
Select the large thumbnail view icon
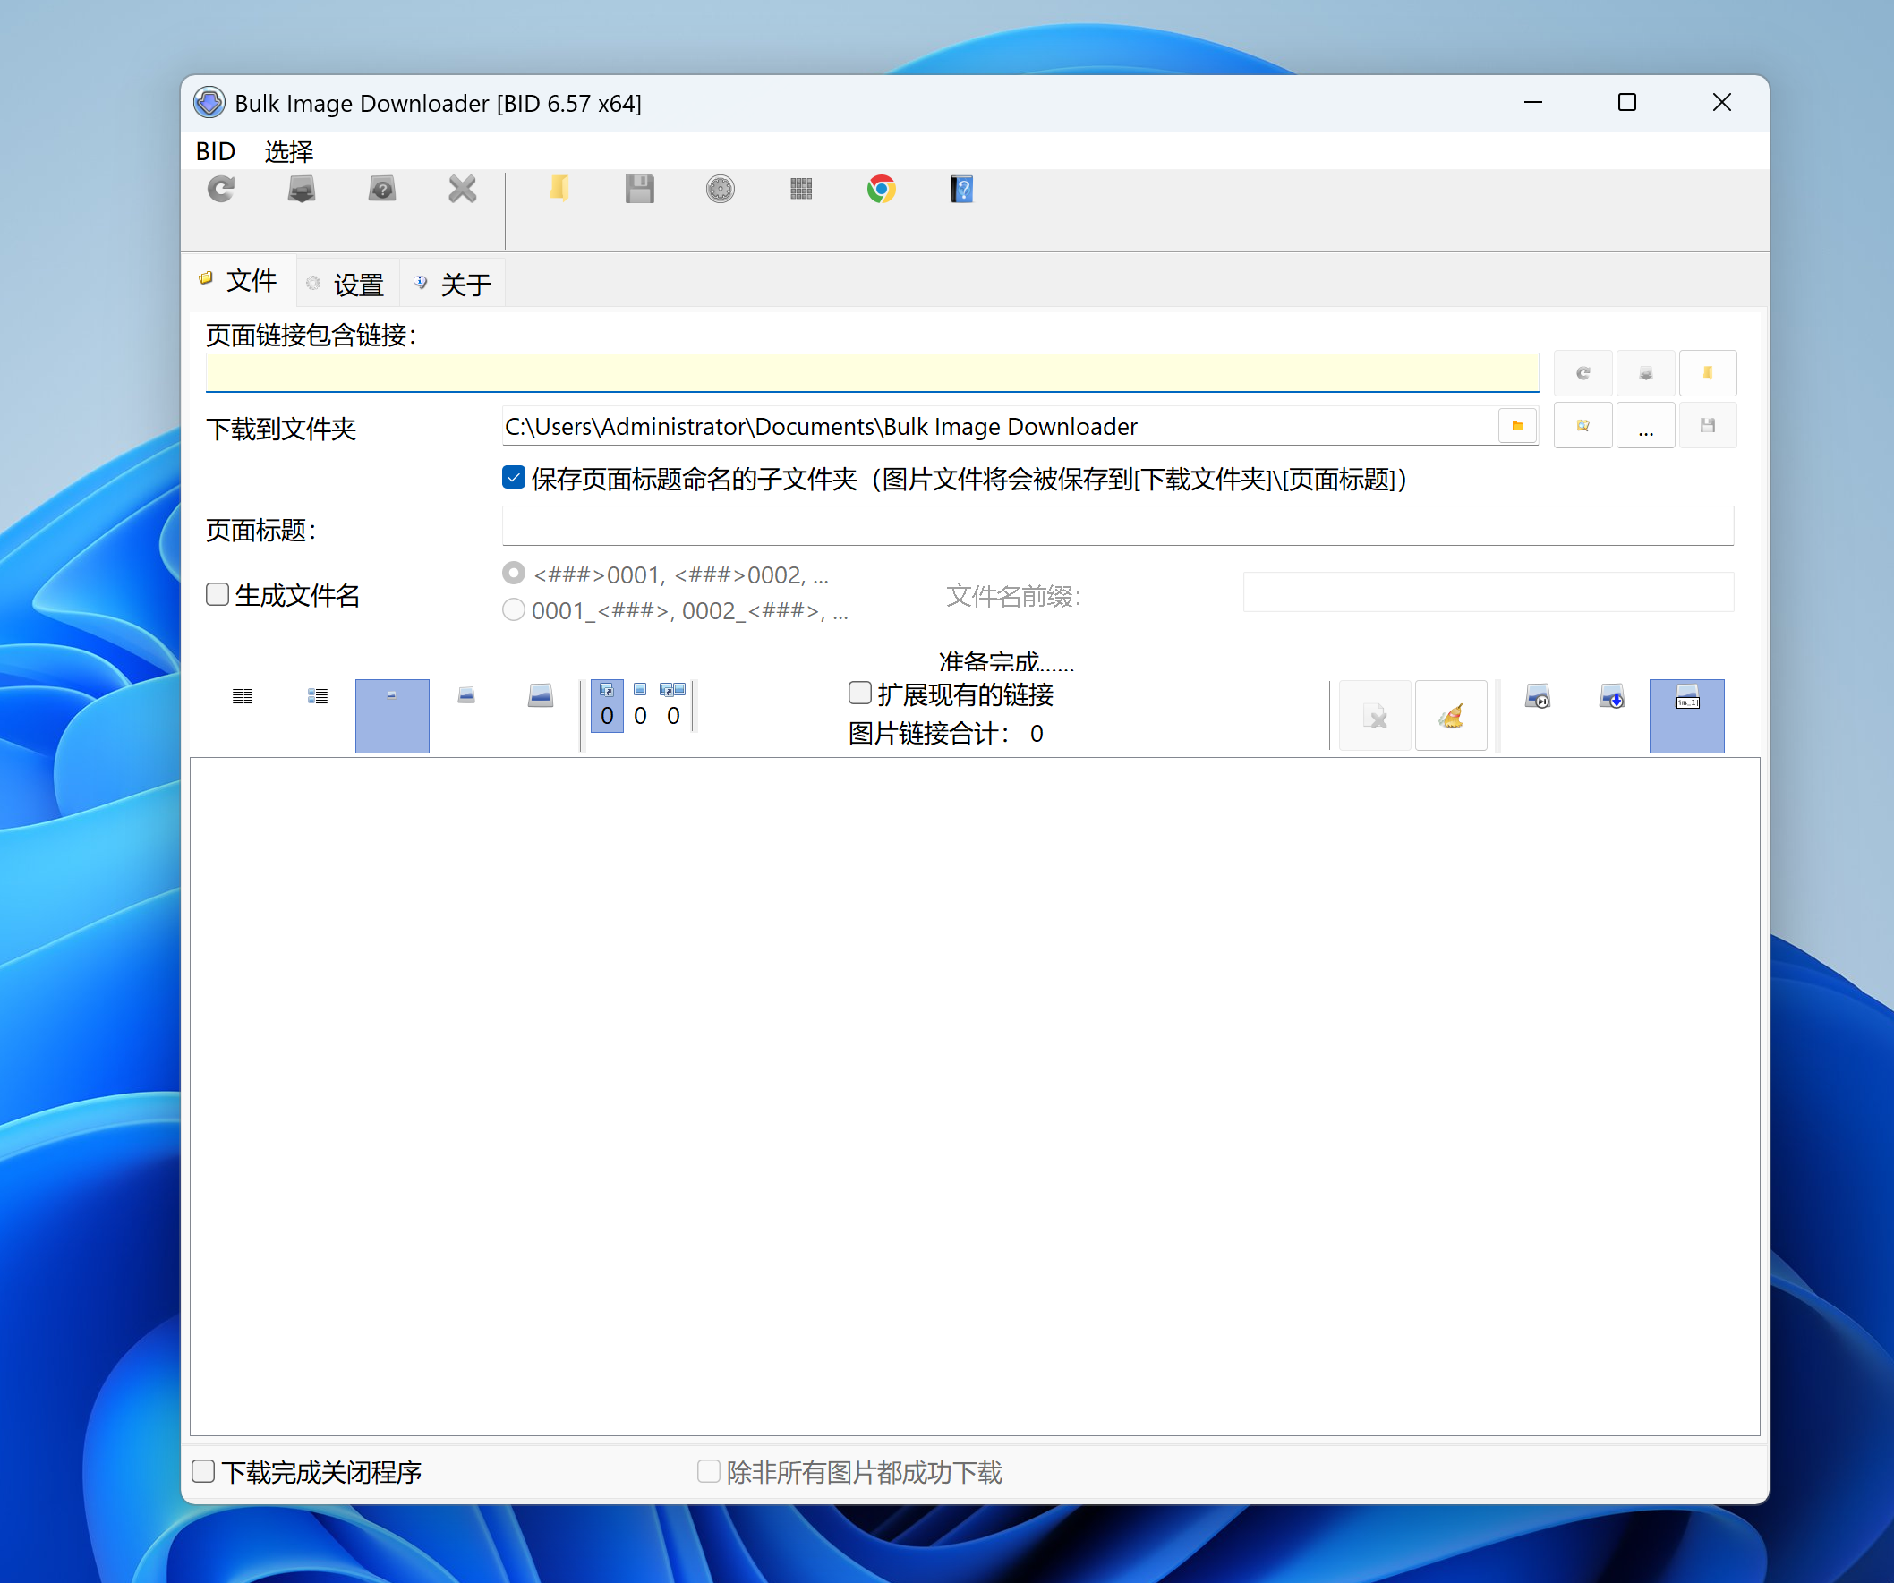541,696
